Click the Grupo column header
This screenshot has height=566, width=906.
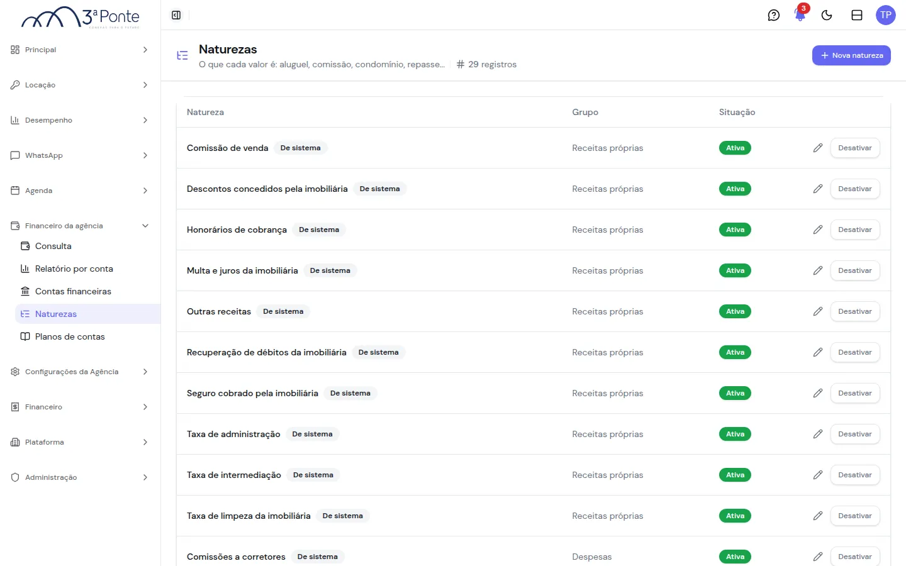coord(585,112)
